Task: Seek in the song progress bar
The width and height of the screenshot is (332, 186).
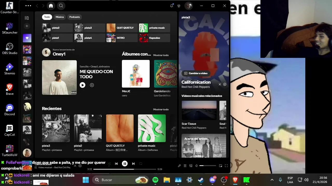Action: 125,169
